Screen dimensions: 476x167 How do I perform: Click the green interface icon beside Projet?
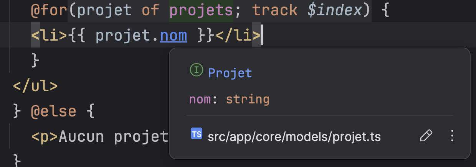[196, 70]
